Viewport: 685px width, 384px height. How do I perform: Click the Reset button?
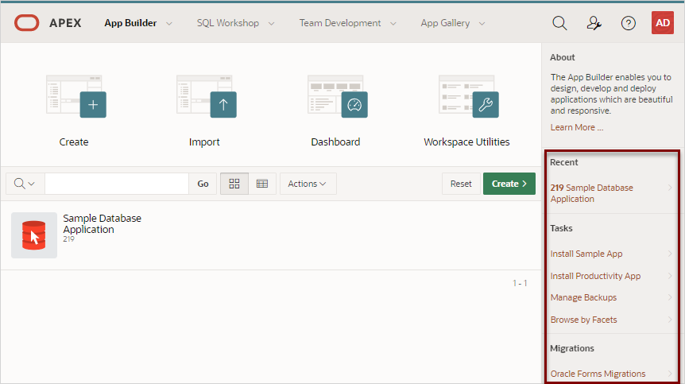461,184
